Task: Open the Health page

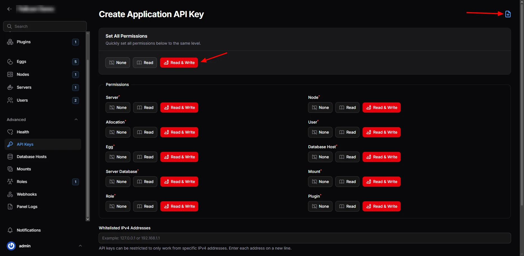Action: point(43,132)
